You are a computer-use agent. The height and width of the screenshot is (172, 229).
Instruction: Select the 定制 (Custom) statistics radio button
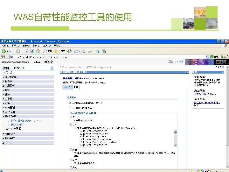click(71, 167)
